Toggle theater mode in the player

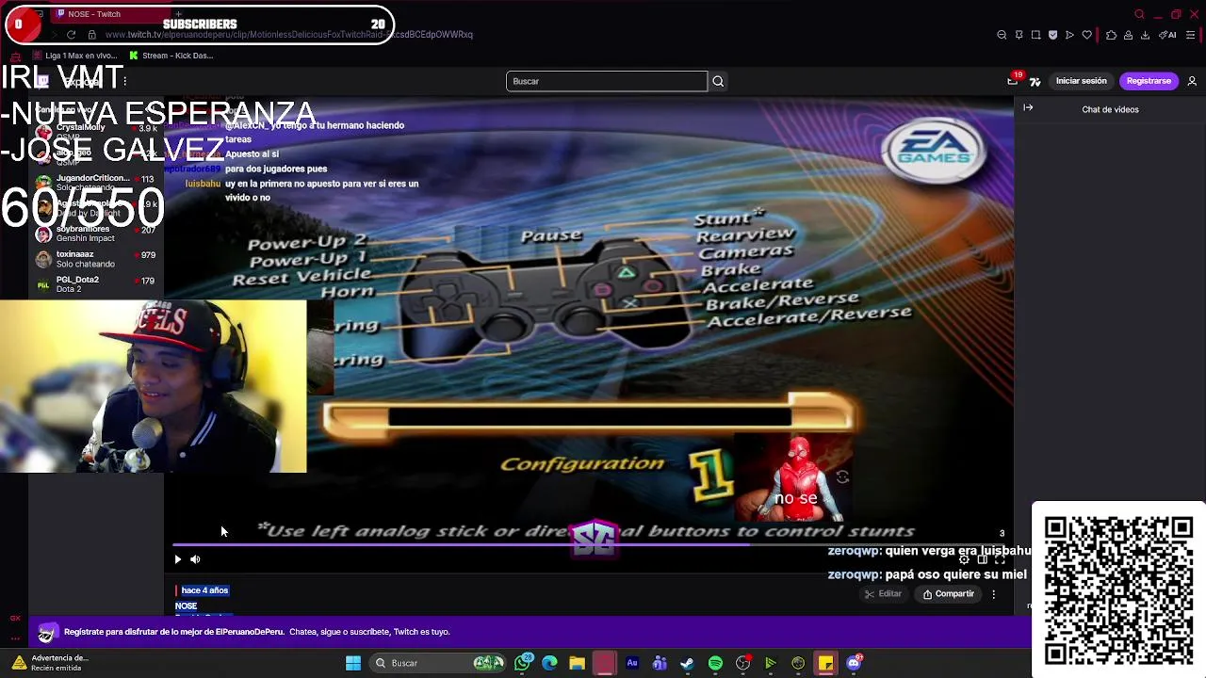(982, 559)
